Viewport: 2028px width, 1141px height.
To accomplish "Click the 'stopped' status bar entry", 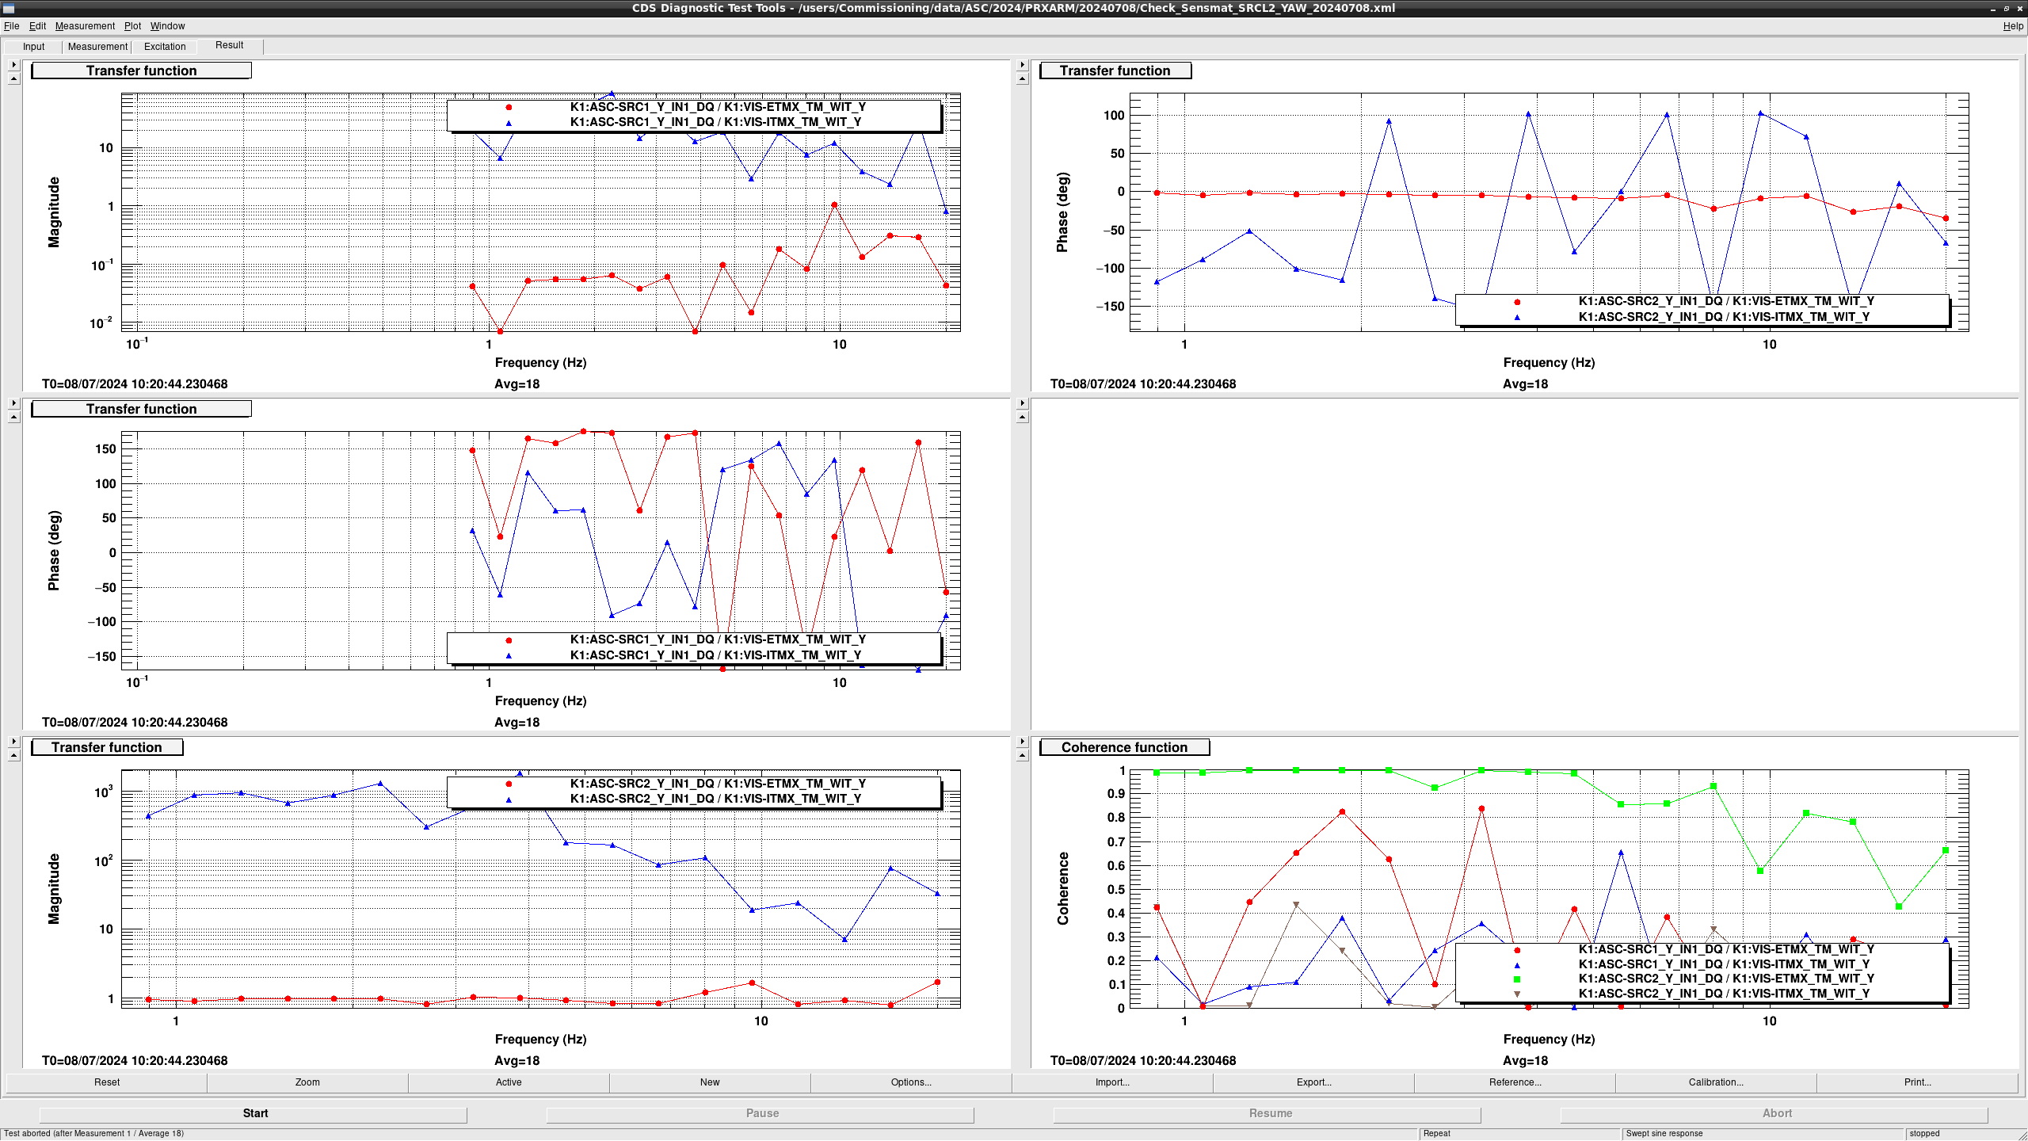I will pyautogui.click(x=1924, y=1133).
